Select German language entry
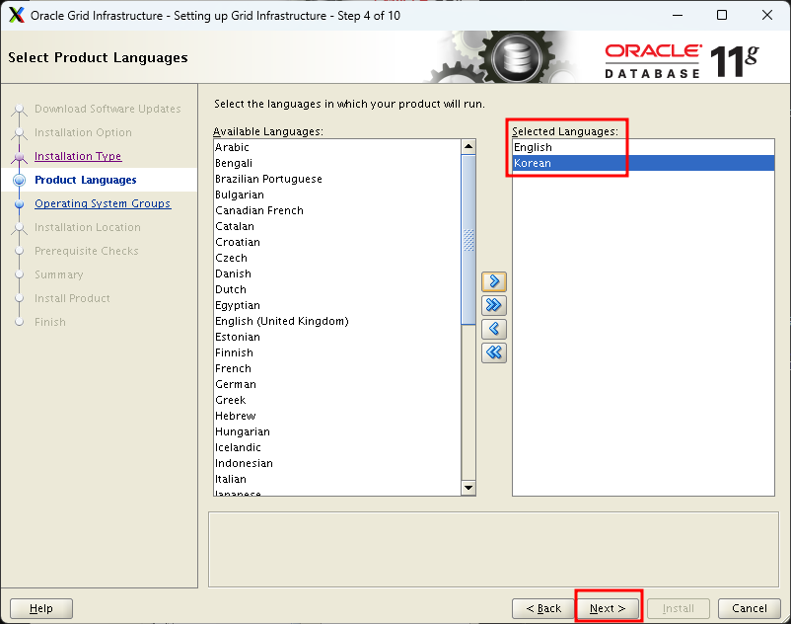 pos(337,384)
